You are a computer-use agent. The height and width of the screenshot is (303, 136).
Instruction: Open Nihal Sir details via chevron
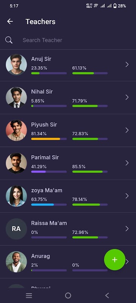point(127,97)
